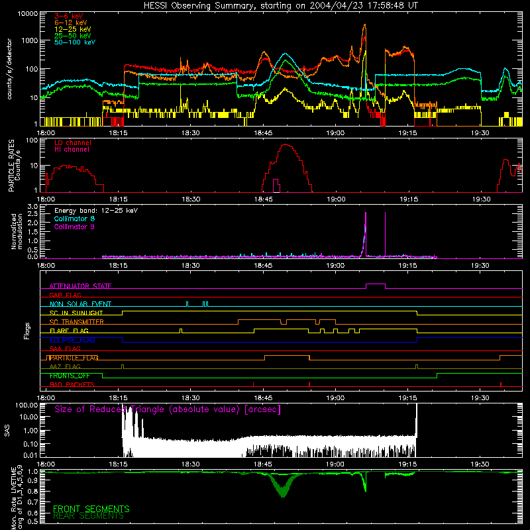The image size is (530, 530).
Task: Click the small magenta HI channel bump
Action: [x=276, y=185]
